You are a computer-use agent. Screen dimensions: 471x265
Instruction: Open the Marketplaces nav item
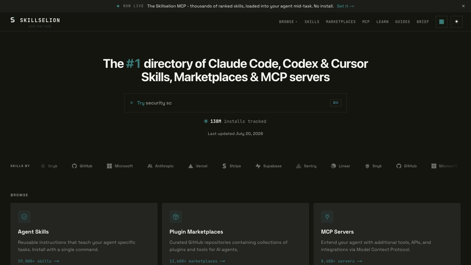(x=341, y=22)
